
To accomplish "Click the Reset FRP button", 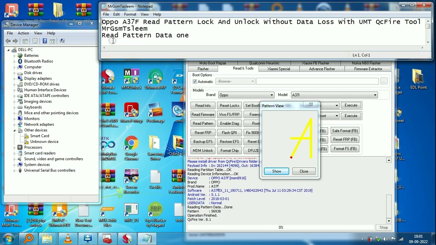I will pyautogui.click(x=203, y=133).
